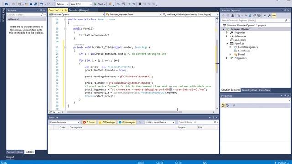Click the View Code icon in Solution Explorer
Screen dimensions: 292x164
[265, 15]
